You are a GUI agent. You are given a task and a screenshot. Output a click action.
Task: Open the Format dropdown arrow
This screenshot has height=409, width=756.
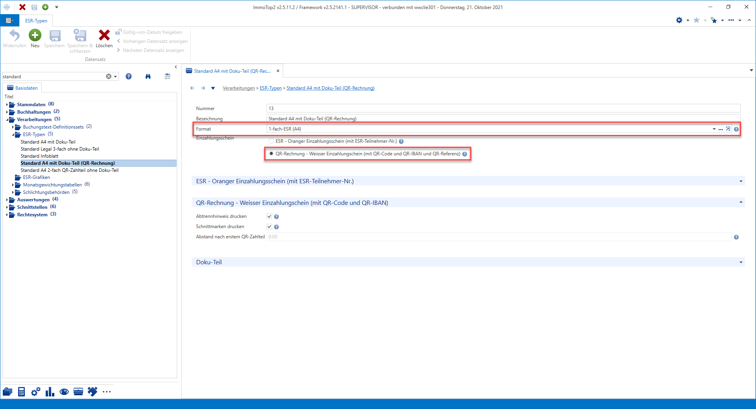(714, 129)
